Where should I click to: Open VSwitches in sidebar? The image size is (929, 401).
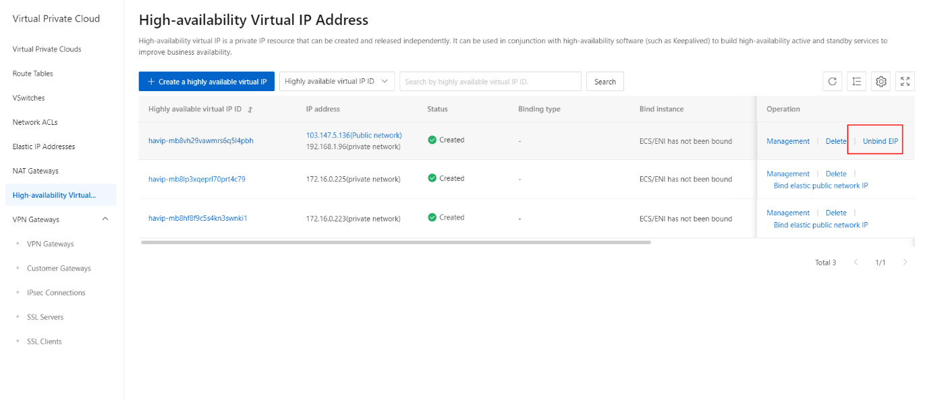[x=28, y=98]
